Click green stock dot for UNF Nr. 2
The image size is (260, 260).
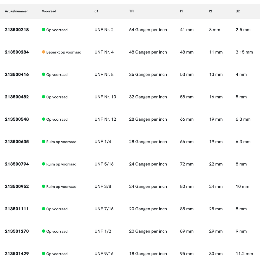point(44,30)
